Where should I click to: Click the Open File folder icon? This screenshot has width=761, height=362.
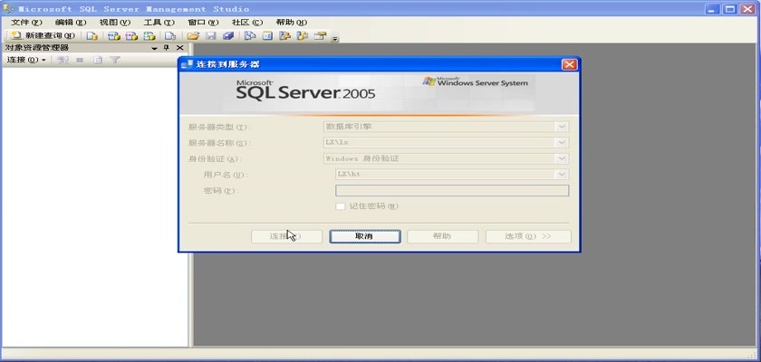[x=193, y=36]
